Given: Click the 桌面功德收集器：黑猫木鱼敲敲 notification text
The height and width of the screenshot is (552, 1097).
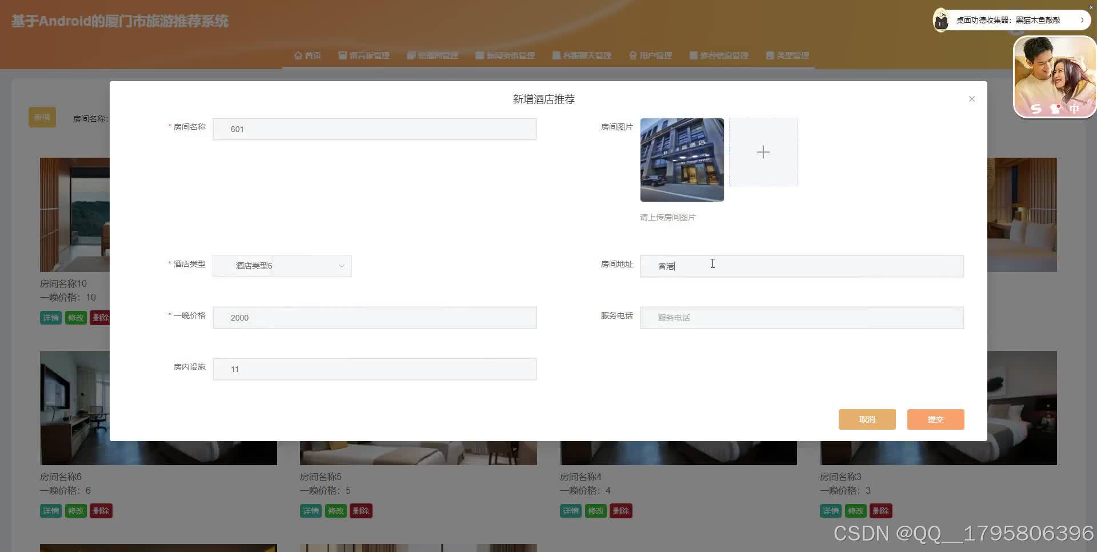Looking at the screenshot, I should point(1008,20).
